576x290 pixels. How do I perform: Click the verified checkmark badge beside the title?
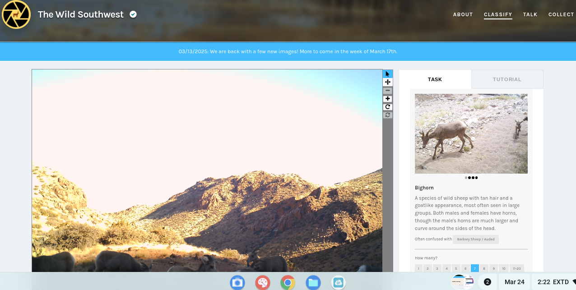tap(133, 14)
